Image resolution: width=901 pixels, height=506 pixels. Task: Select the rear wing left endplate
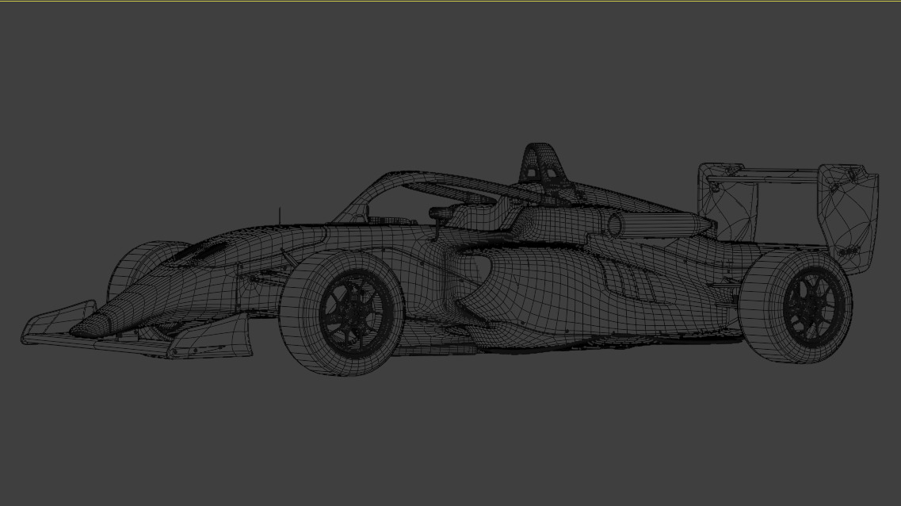click(727, 201)
